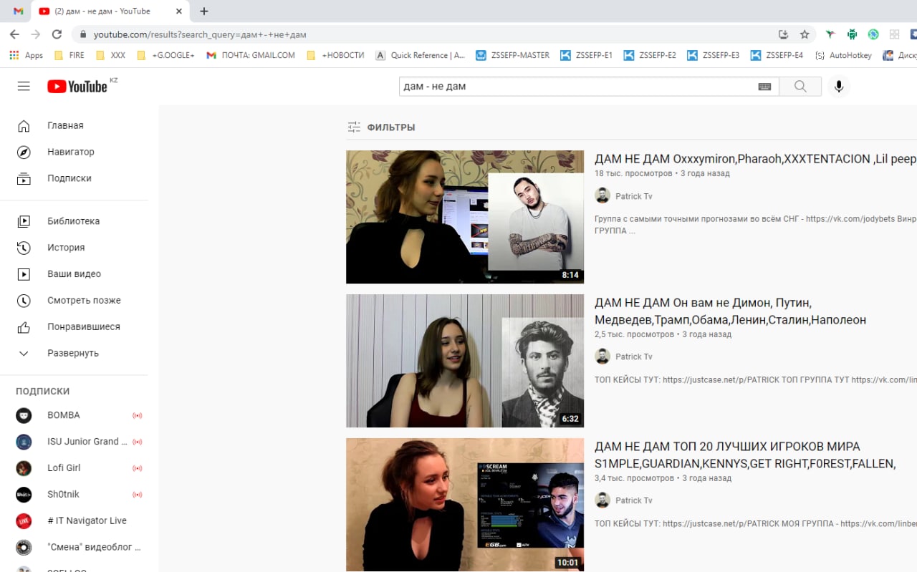Close the YouTube tab
The width and height of the screenshot is (917, 572).
181,11
